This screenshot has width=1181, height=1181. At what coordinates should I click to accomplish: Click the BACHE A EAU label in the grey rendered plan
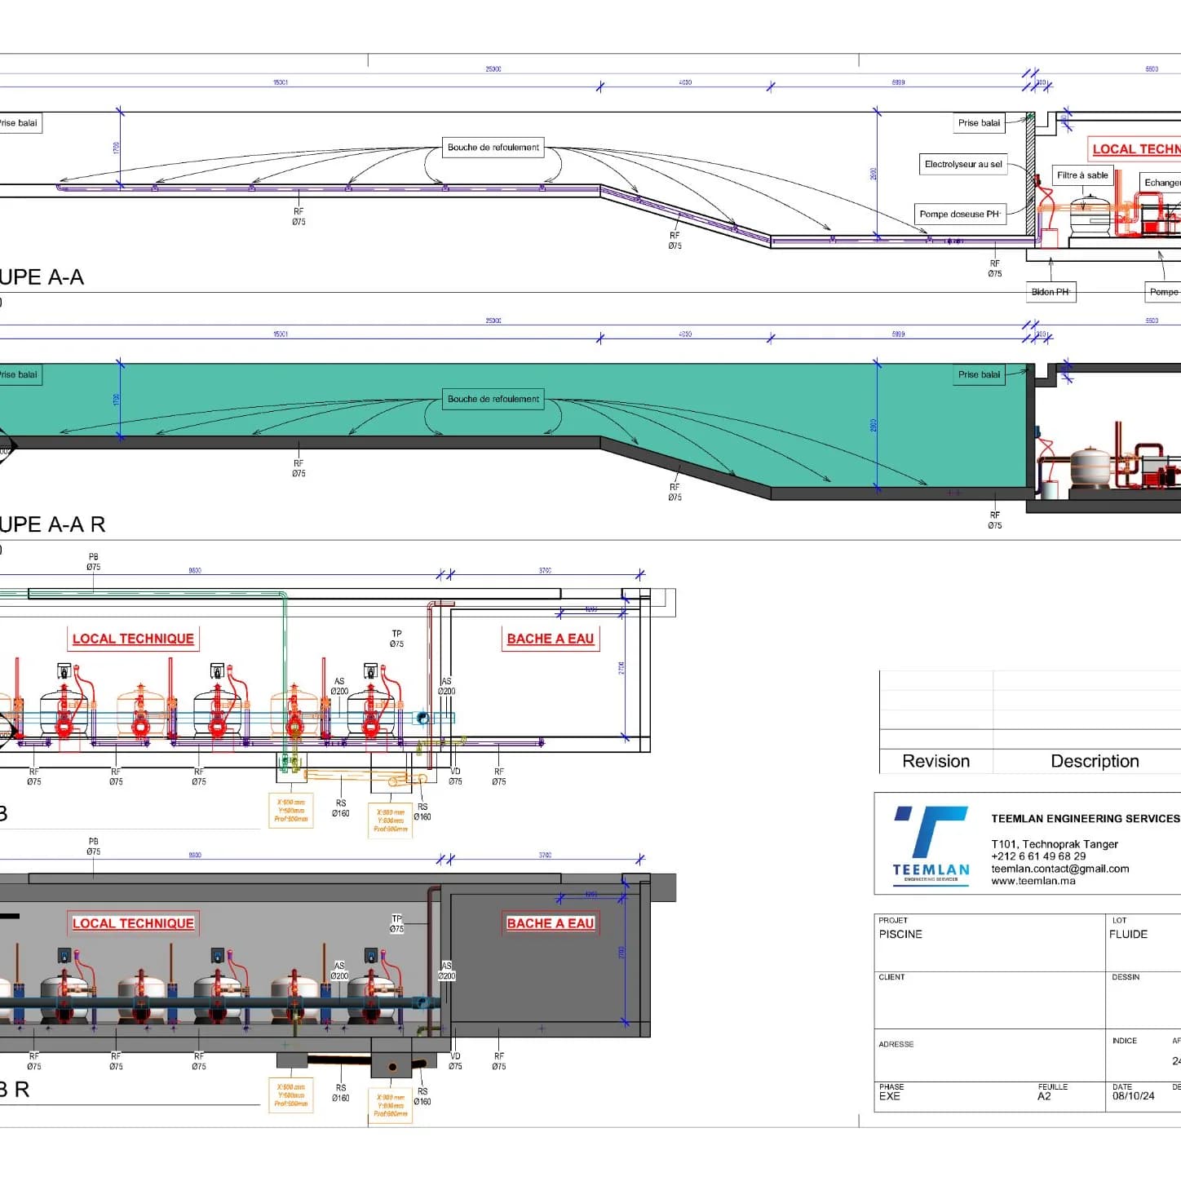coord(551,923)
